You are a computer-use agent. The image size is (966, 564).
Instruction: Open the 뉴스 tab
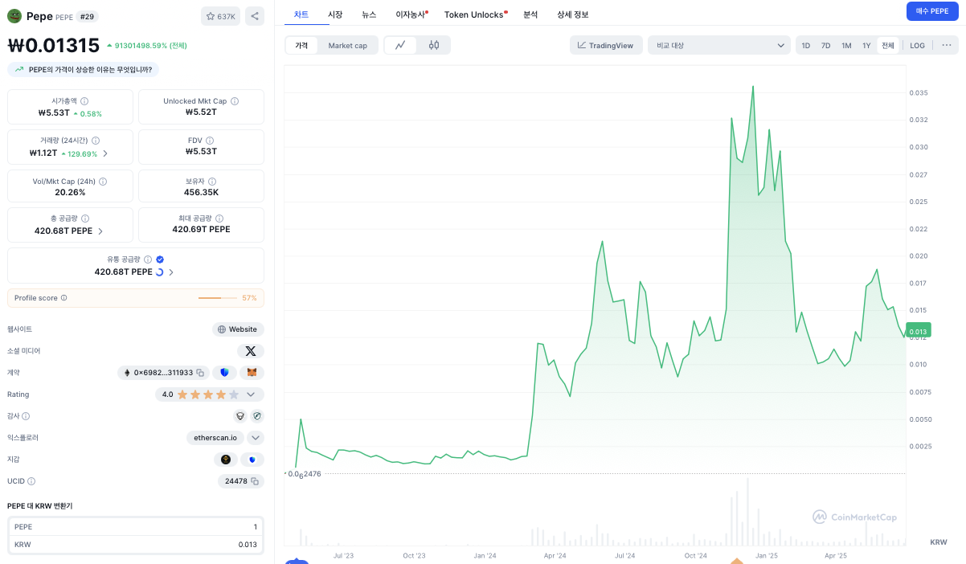369,14
